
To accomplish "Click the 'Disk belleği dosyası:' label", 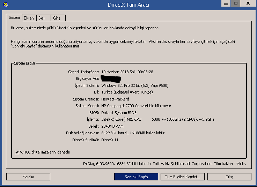I will click(x=83, y=133).
